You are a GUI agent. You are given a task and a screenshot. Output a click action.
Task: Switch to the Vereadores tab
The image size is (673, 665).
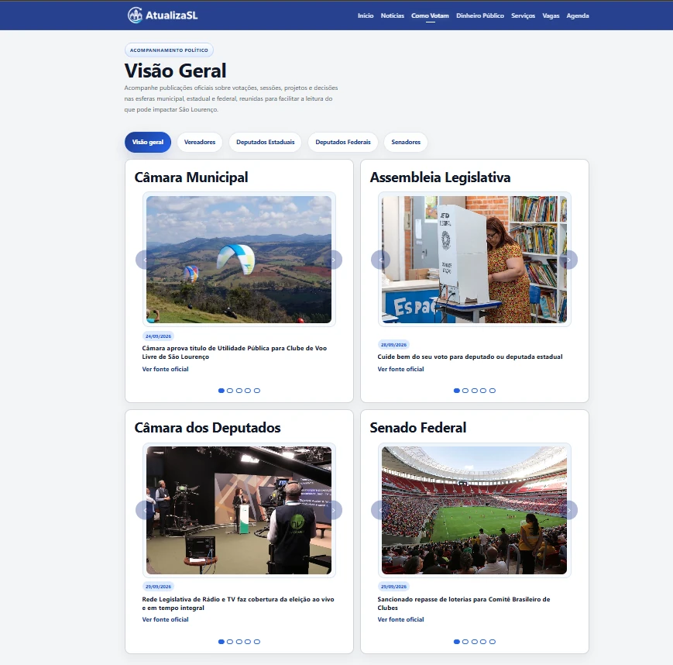tap(200, 142)
